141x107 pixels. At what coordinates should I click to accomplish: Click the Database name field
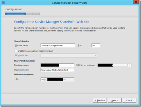57,70
